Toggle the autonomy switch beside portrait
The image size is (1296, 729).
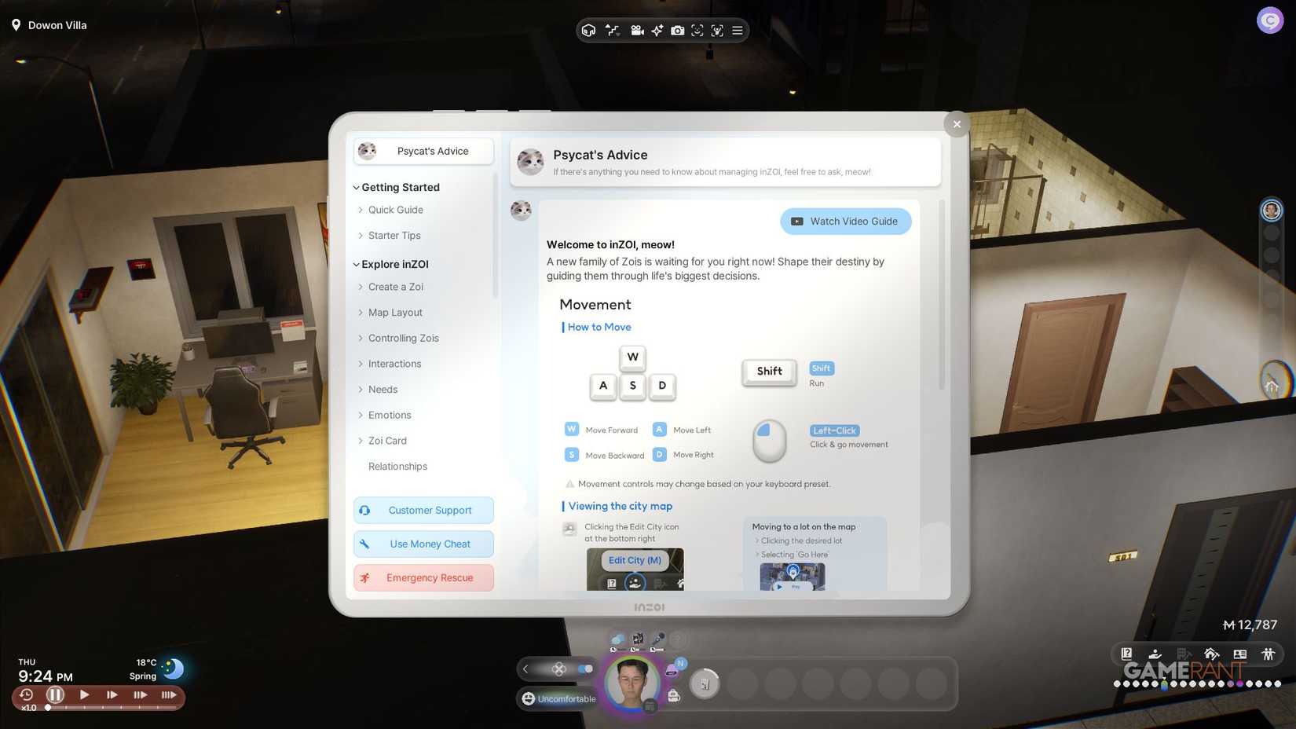(x=585, y=669)
